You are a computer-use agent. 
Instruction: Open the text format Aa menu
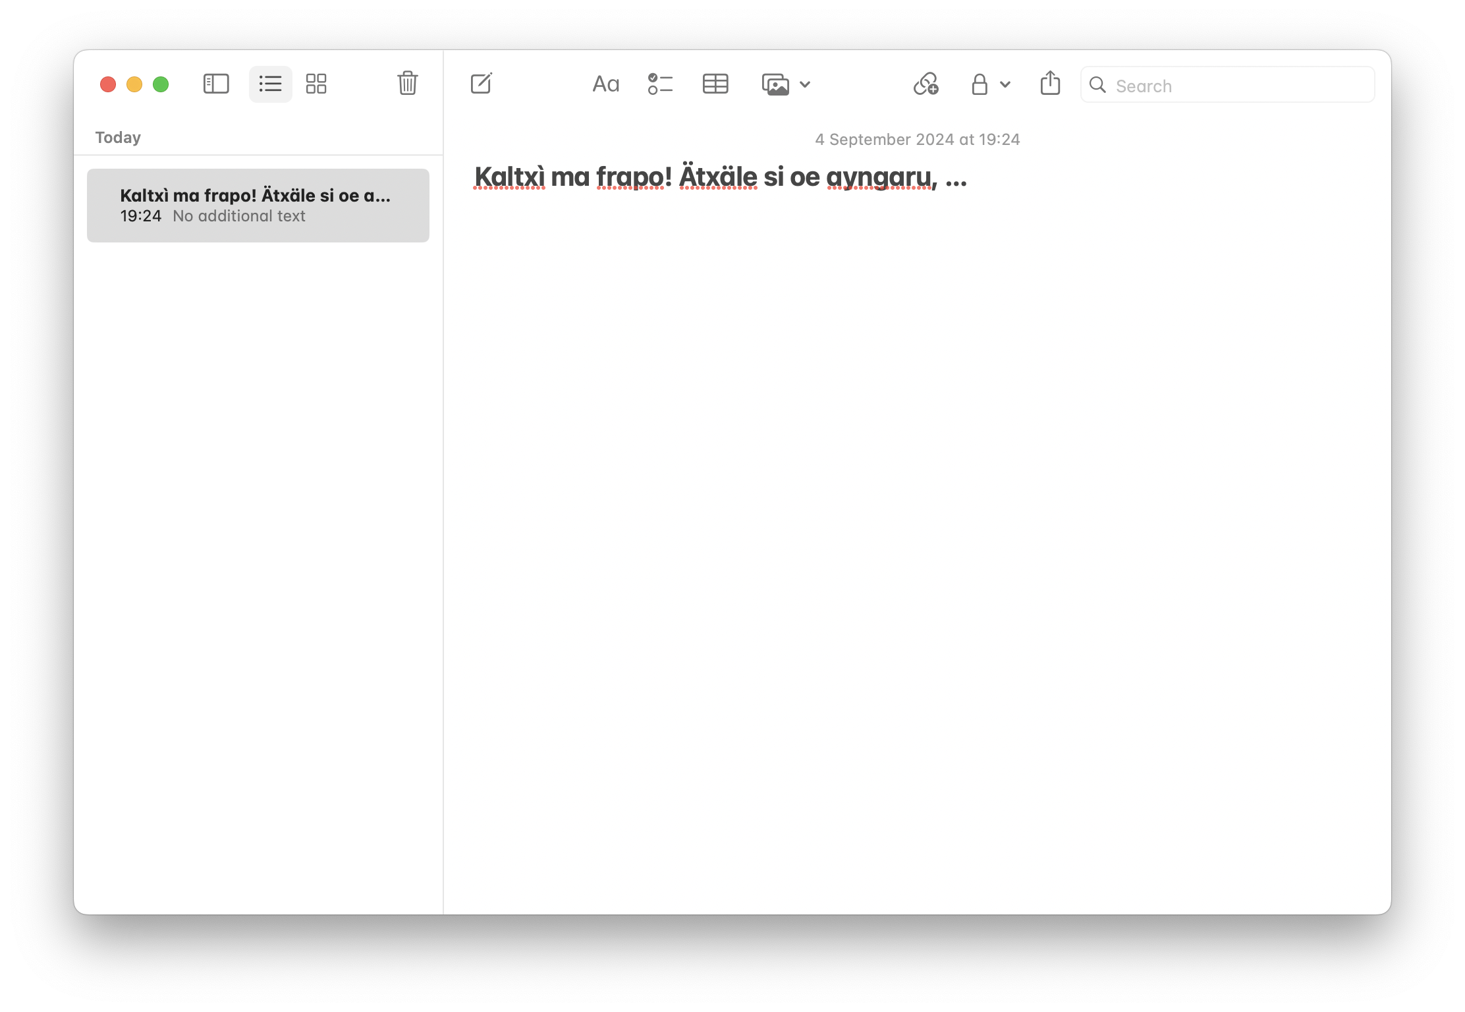(605, 84)
